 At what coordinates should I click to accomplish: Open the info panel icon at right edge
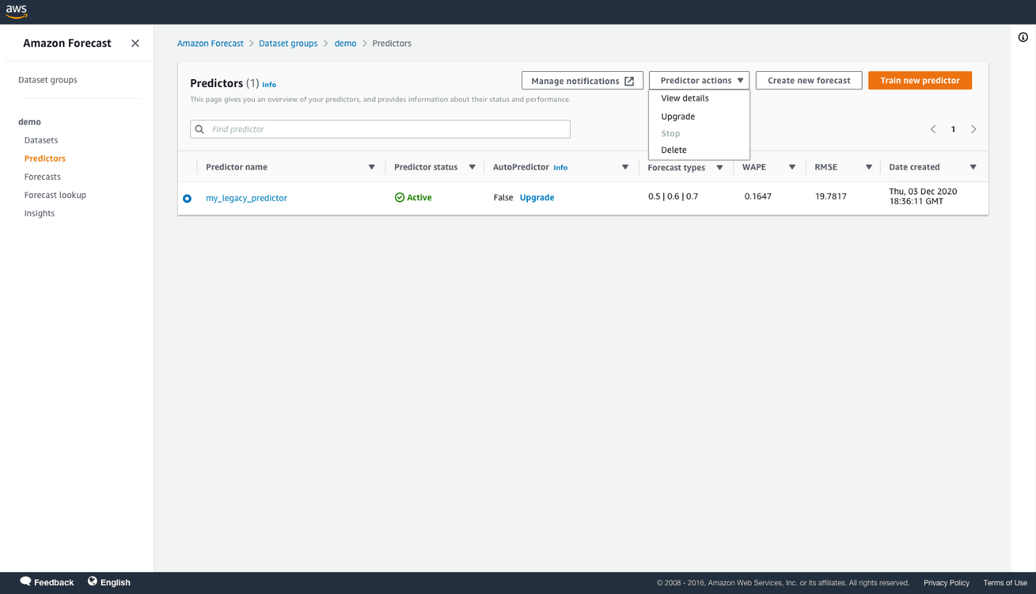coord(1023,38)
